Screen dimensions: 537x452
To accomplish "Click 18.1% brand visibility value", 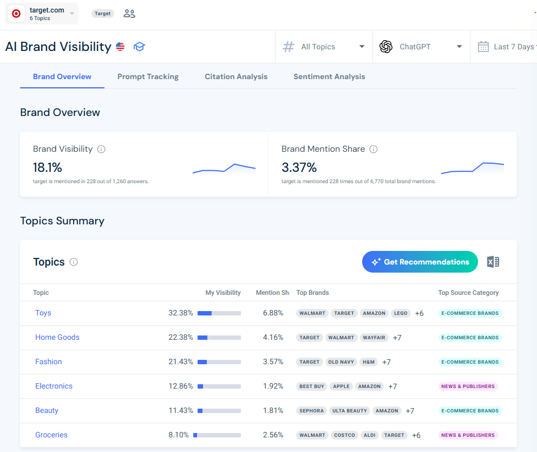I will 47,167.
